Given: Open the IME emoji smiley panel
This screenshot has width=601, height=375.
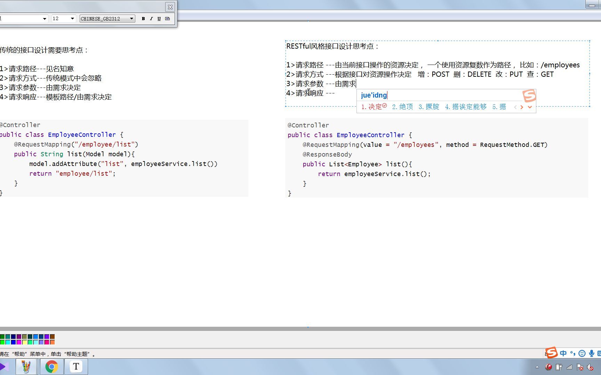Looking at the screenshot, I should point(582,353).
